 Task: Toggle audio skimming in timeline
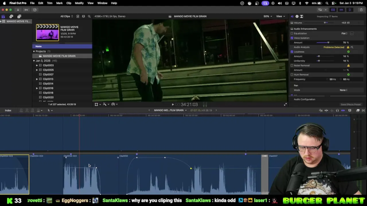332,110
